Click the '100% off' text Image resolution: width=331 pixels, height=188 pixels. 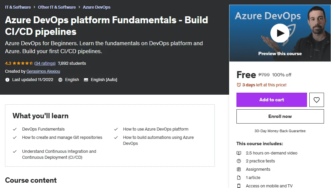click(x=282, y=75)
